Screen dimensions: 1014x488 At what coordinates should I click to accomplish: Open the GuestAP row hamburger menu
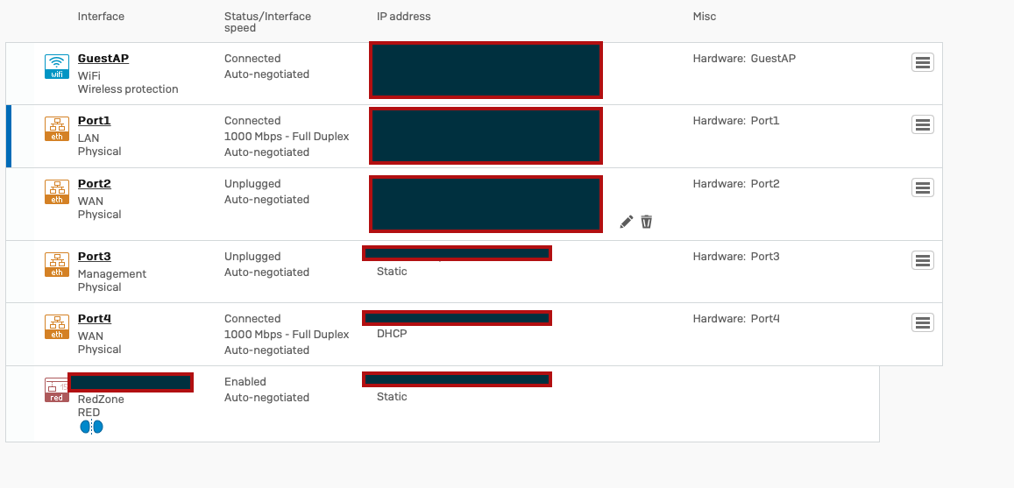pyautogui.click(x=923, y=62)
